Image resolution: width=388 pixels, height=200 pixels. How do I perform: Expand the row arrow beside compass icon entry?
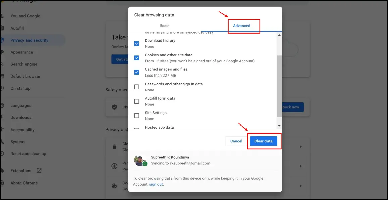coord(301,166)
